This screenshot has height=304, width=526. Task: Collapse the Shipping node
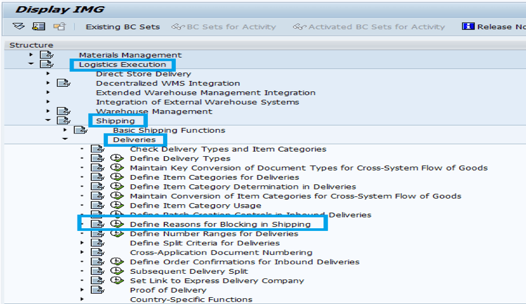coord(48,120)
